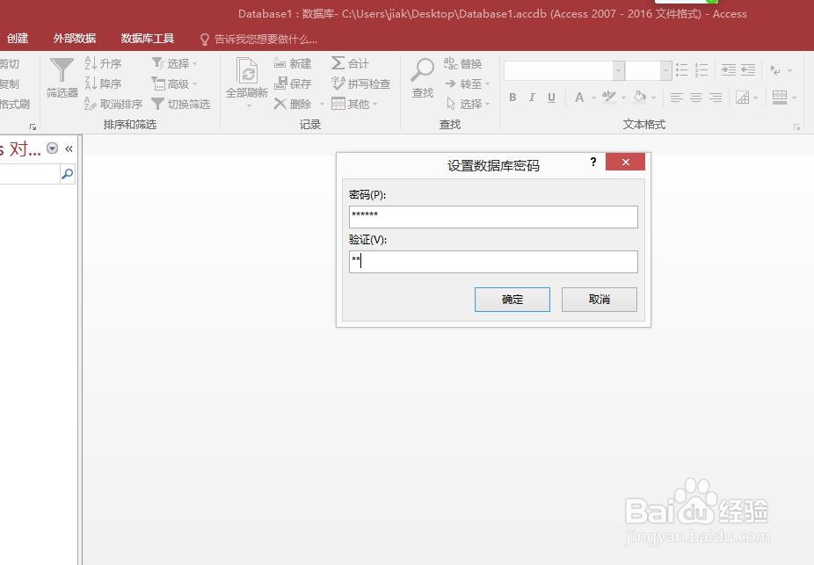Click the 替换 replace icon
Image resolution: width=814 pixels, height=565 pixels.
tap(451, 63)
